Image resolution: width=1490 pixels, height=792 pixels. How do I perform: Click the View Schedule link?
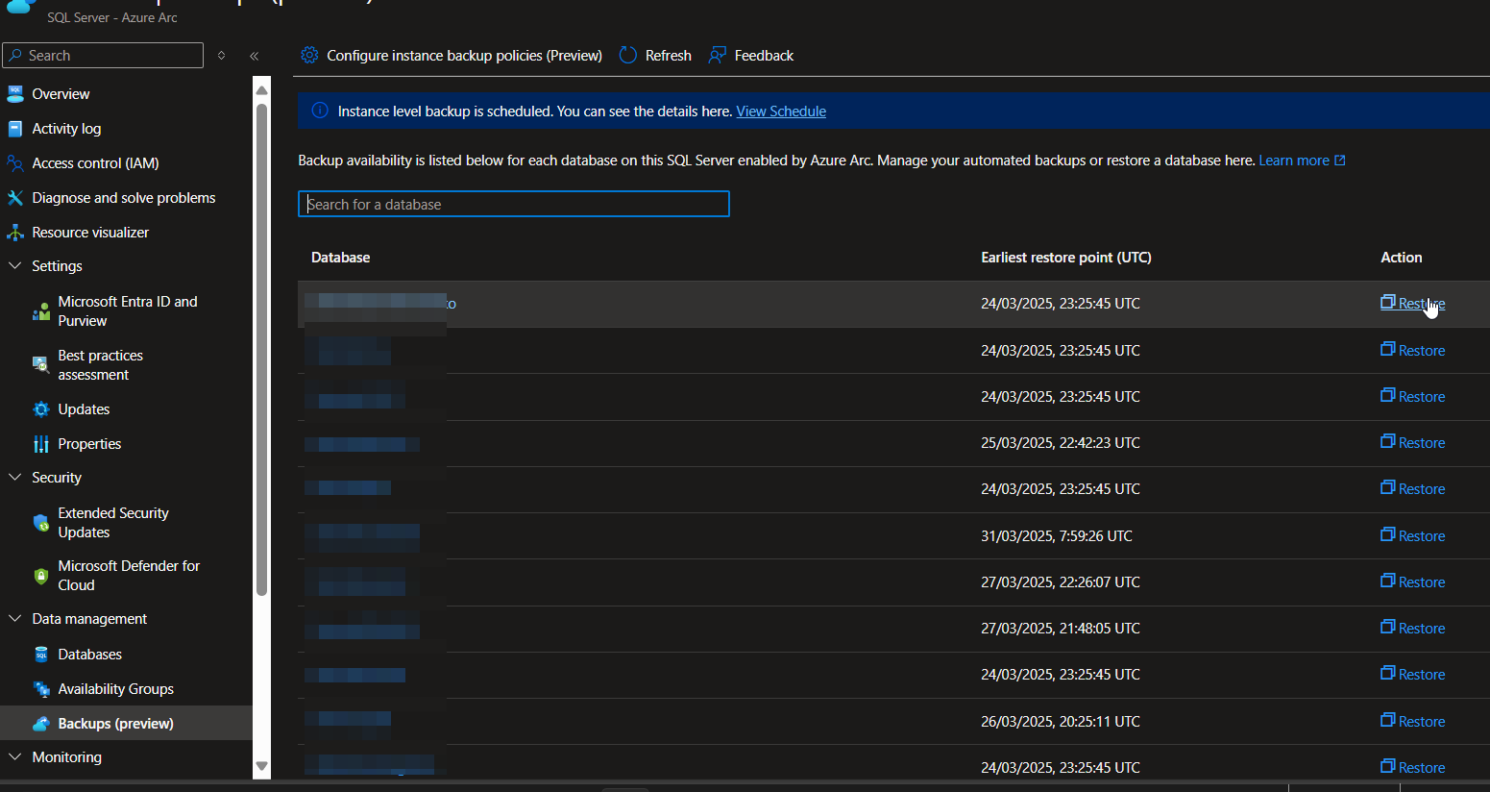(780, 111)
